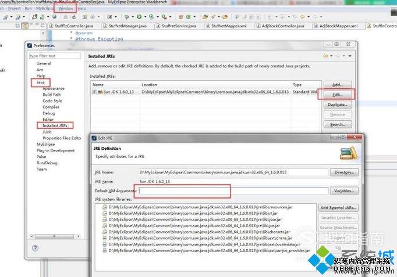The image size is (397, 277).
Task: Open the Help menu
Action: [x=81, y=8]
